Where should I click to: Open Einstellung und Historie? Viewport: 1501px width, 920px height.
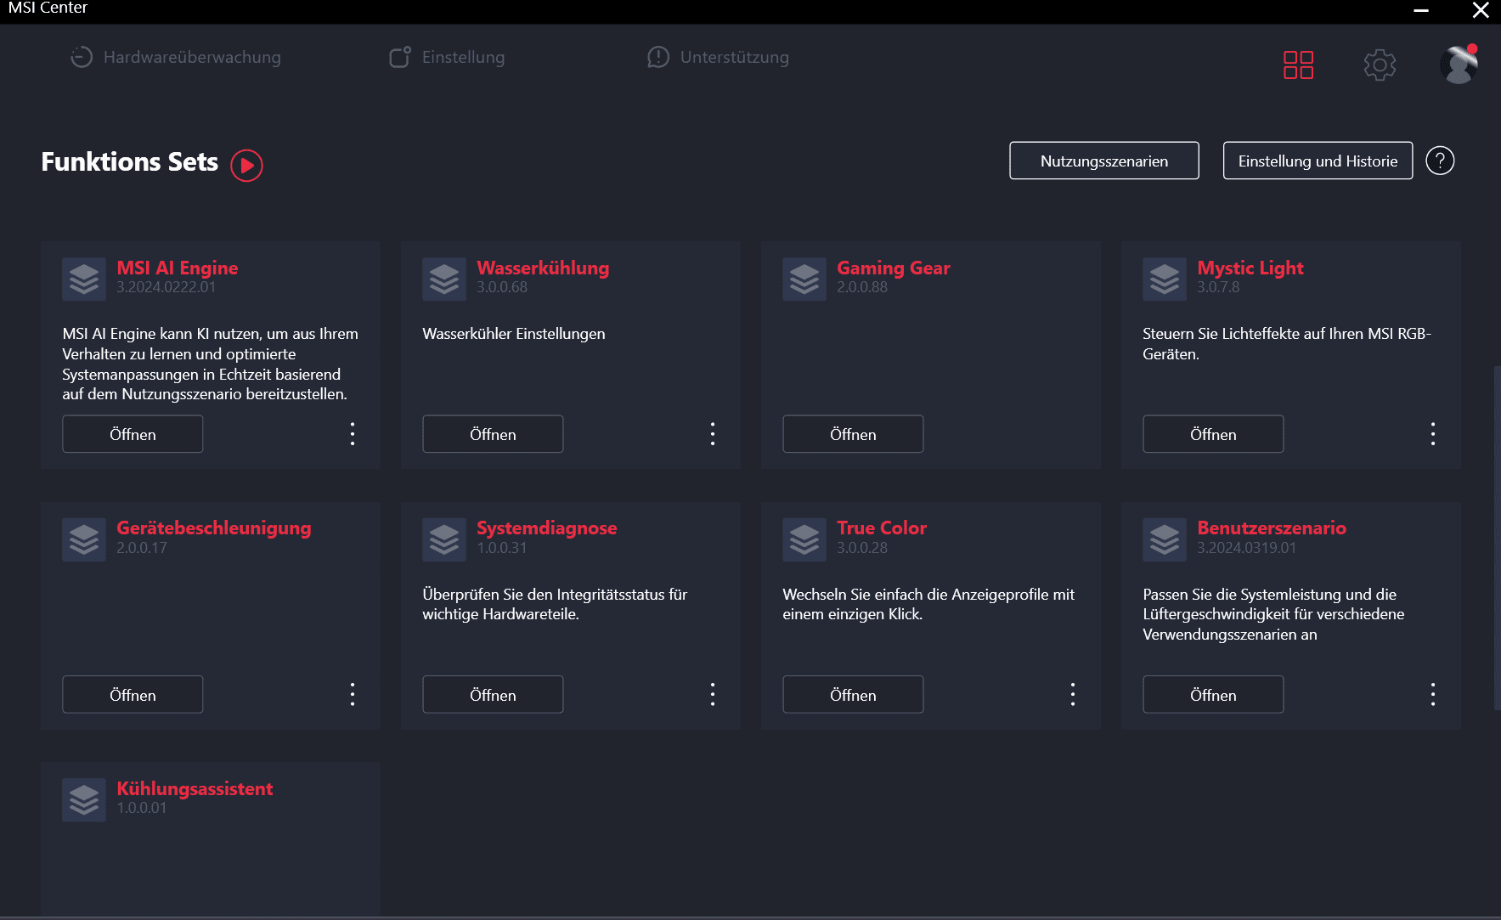[1318, 161]
